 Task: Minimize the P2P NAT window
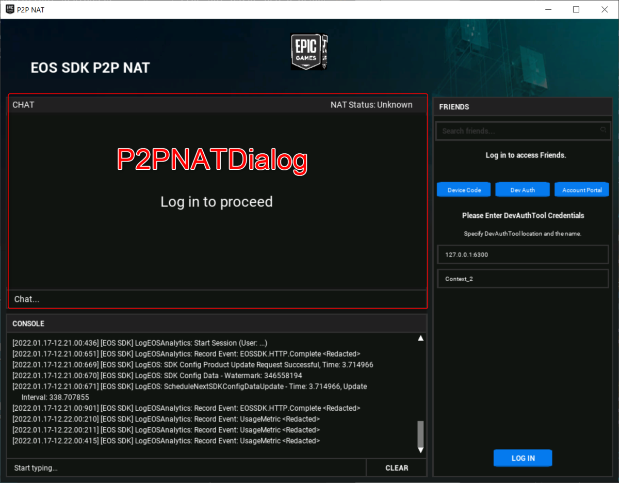[x=548, y=9]
